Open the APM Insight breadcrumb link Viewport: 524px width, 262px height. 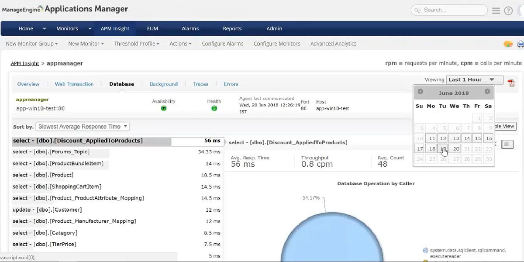click(x=24, y=63)
